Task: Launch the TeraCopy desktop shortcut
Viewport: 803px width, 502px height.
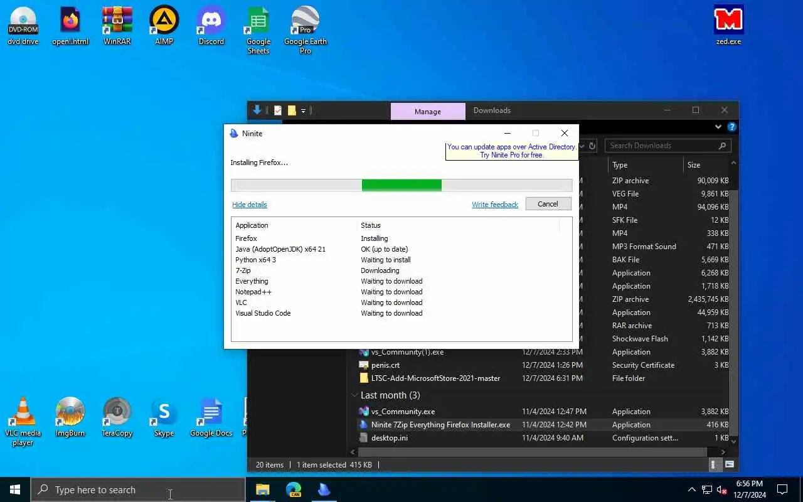Action: [x=117, y=417]
